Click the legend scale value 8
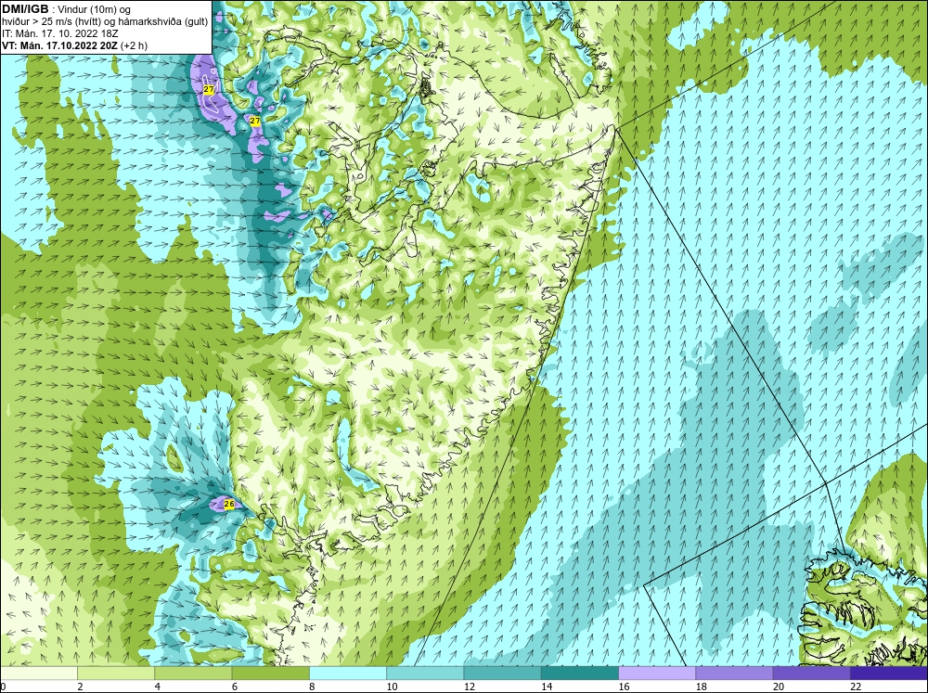The width and height of the screenshot is (928, 693). coord(312,687)
